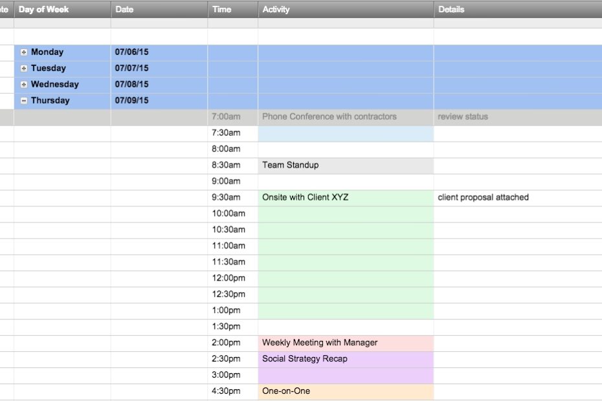The width and height of the screenshot is (602, 401).
Task: Collapse the Thursday row group
Action: tap(23, 100)
